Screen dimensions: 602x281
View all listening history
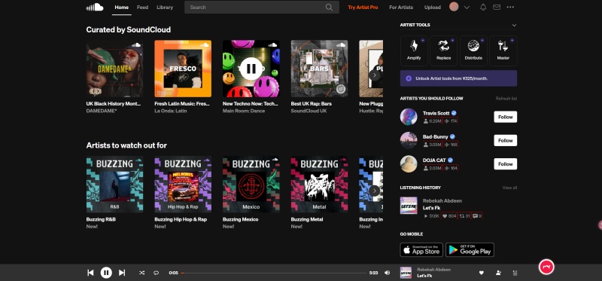click(x=509, y=188)
